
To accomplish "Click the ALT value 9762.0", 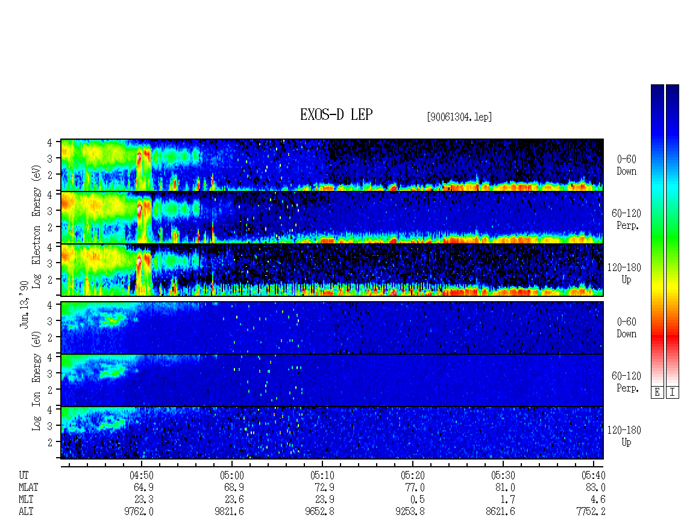I will tap(139, 512).
